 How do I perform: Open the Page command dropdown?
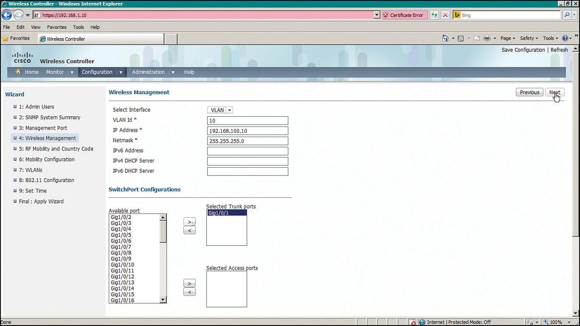[508, 38]
